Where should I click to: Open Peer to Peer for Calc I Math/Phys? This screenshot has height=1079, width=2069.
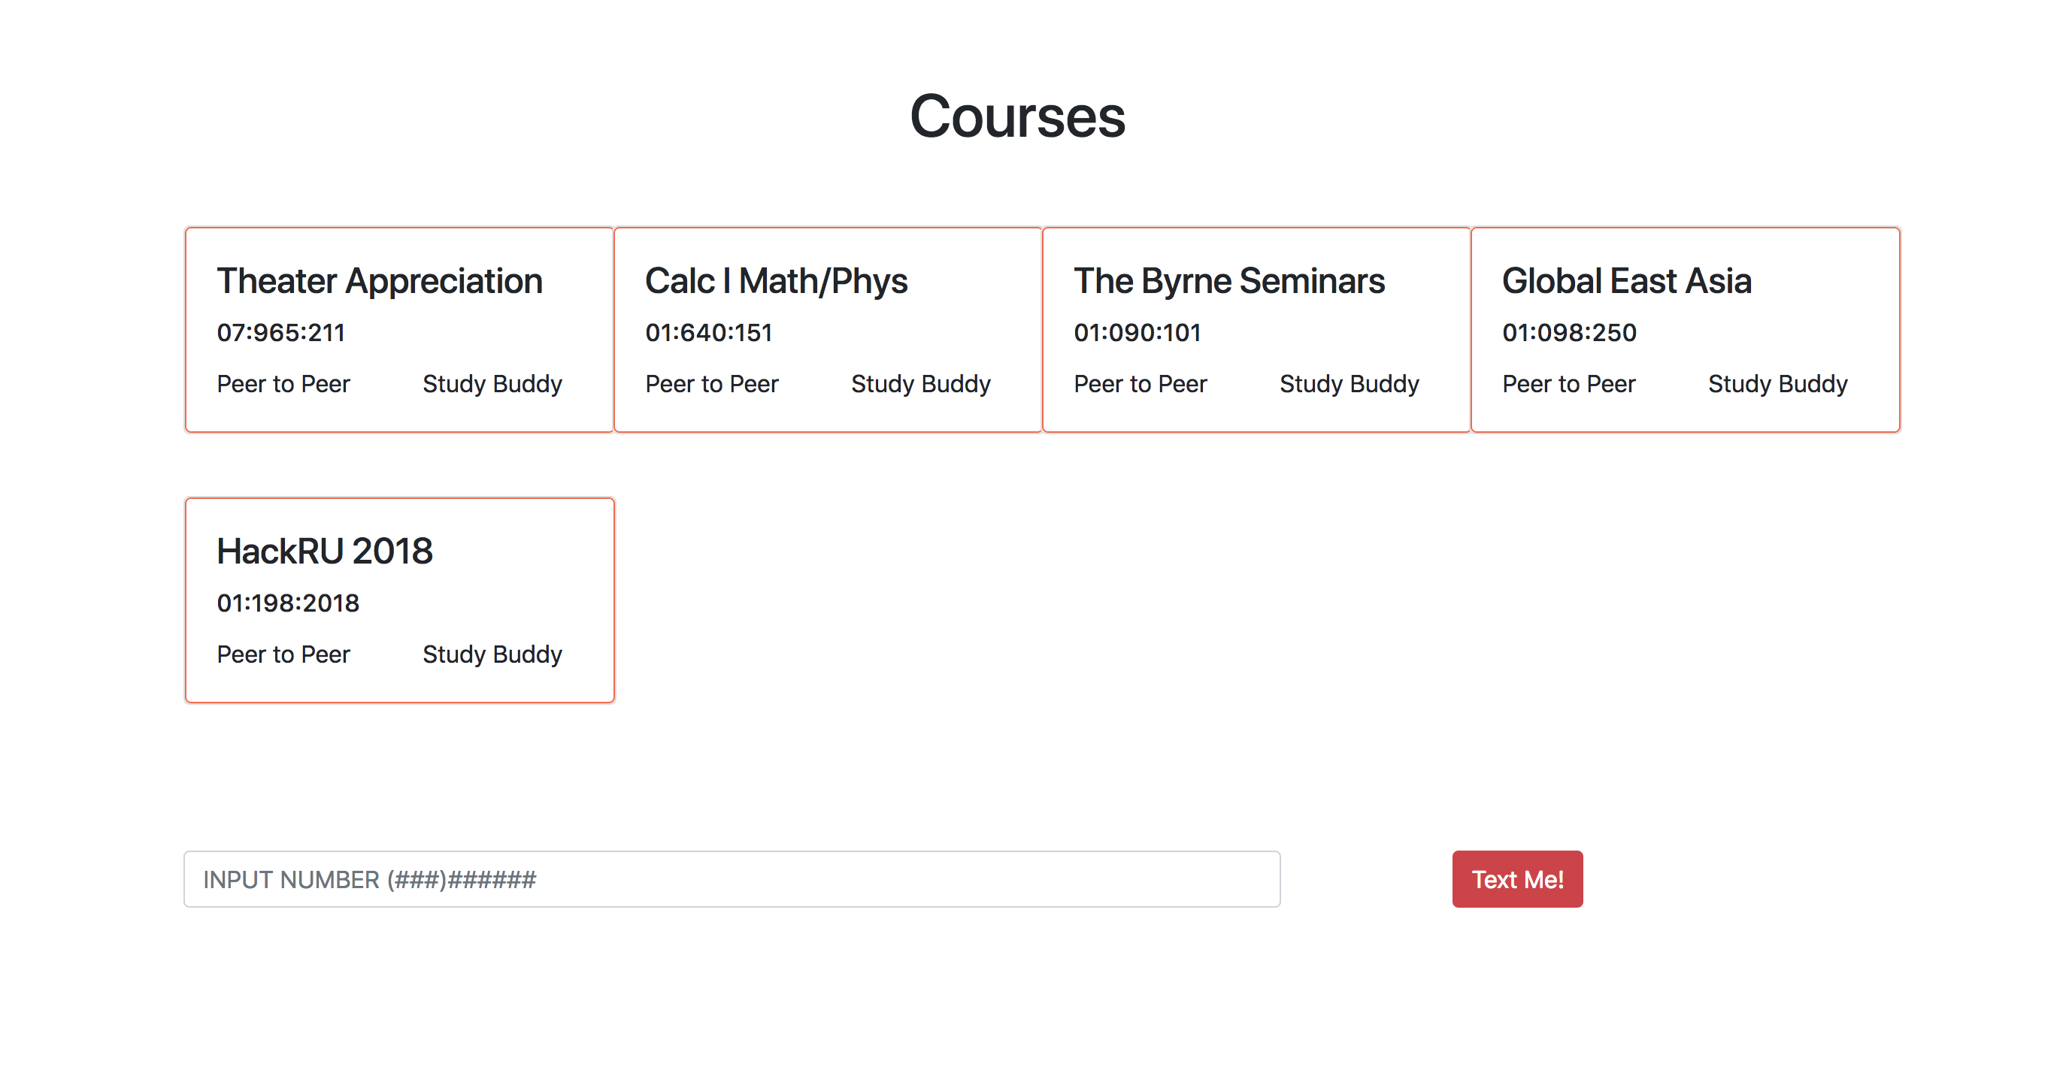tap(712, 384)
